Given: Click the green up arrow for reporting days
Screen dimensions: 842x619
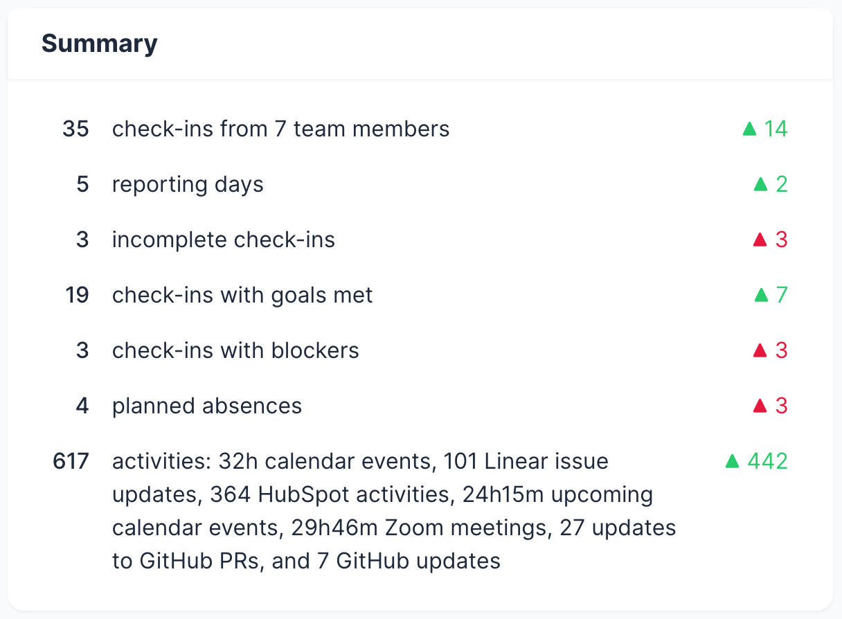Looking at the screenshot, I should coord(760,184).
